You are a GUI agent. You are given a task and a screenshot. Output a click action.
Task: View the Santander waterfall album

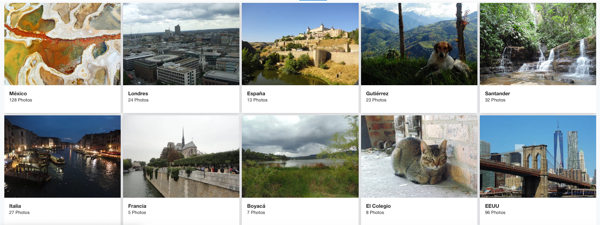point(538,44)
